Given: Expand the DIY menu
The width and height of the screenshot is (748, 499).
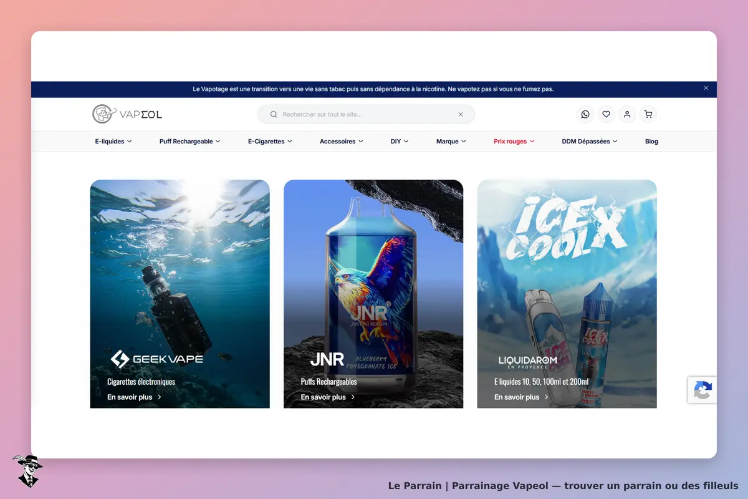Looking at the screenshot, I should coord(400,142).
